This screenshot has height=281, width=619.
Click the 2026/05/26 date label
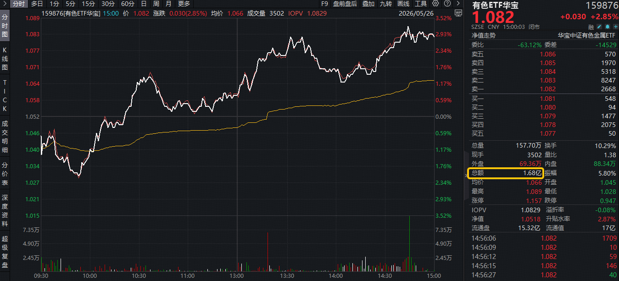(416, 13)
